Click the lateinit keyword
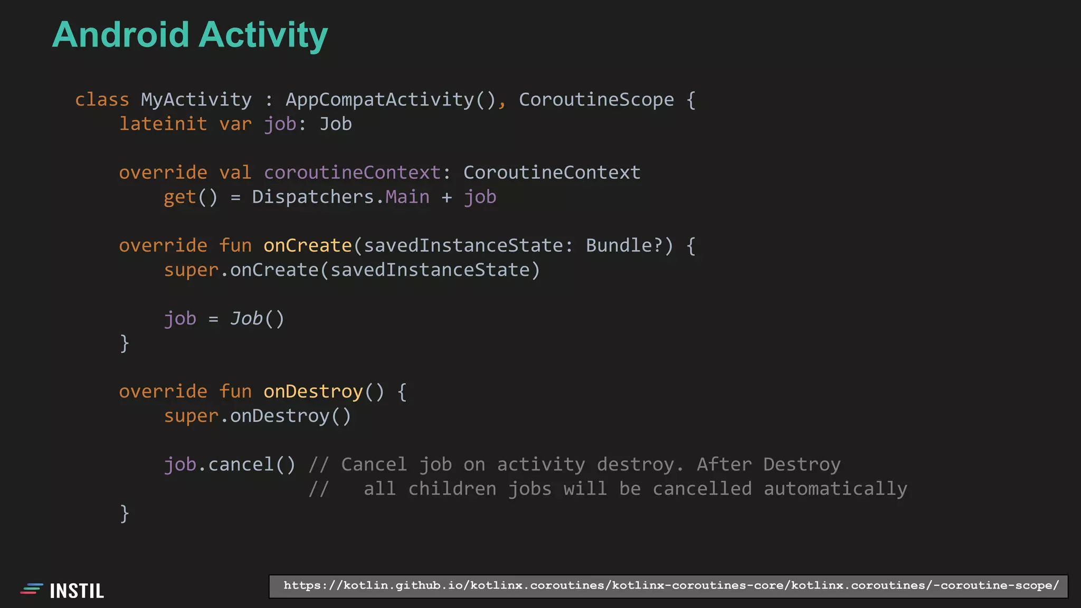 pyautogui.click(x=163, y=123)
